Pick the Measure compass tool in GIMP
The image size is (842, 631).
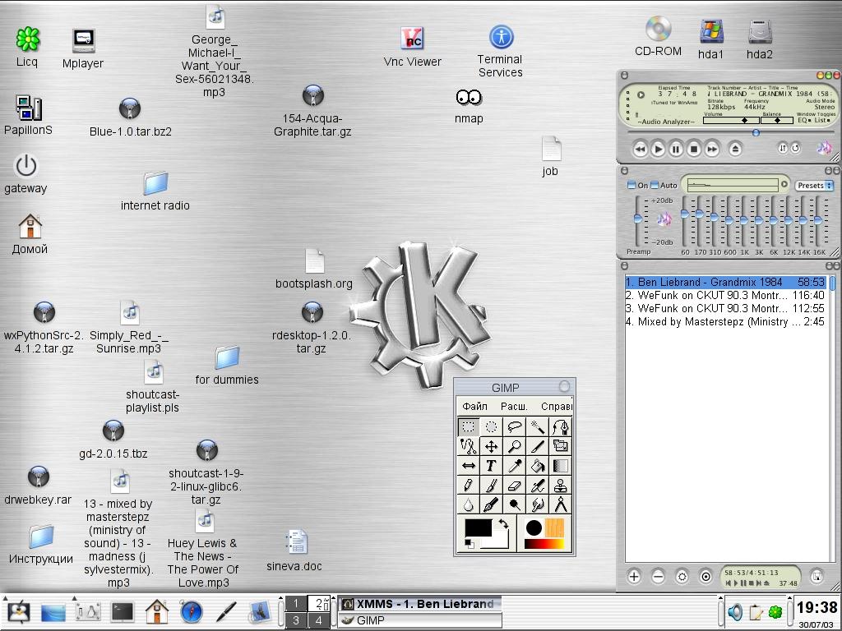(x=561, y=504)
